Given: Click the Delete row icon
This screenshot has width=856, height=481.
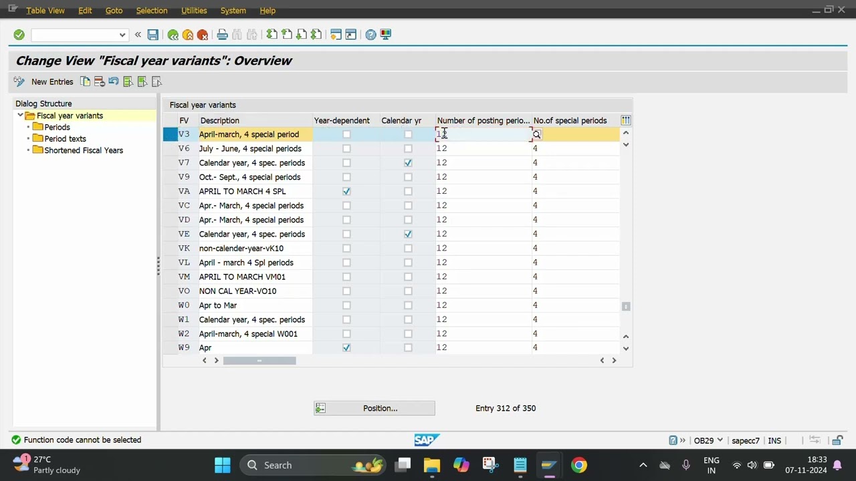Looking at the screenshot, I should pos(99,82).
